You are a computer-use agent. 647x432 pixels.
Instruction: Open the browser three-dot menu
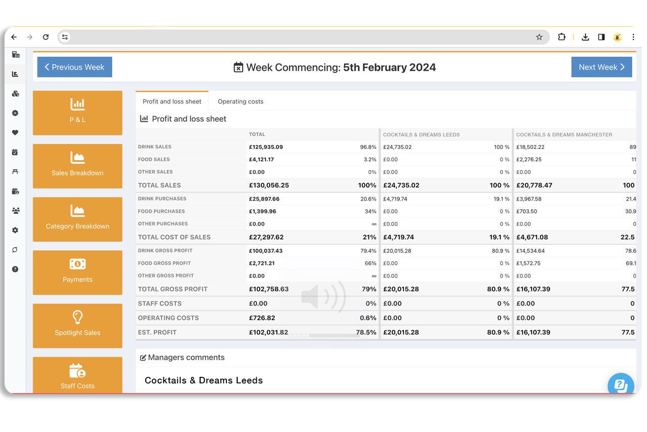tap(633, 37)
